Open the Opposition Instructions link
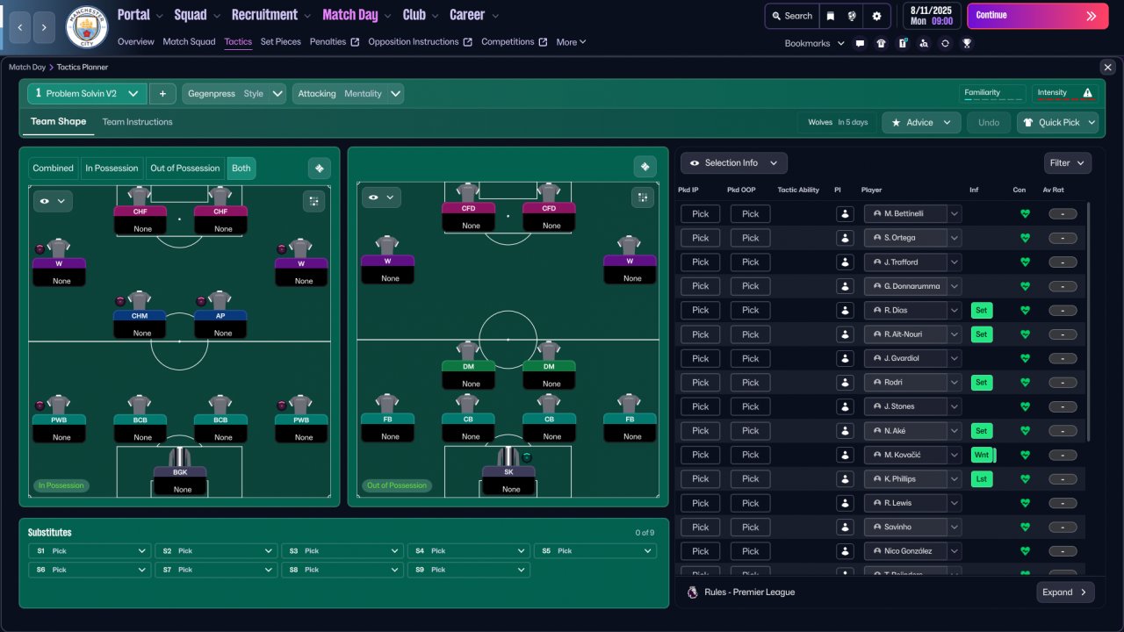Viewport: 1124px width, 632px height. coord(420,42)
